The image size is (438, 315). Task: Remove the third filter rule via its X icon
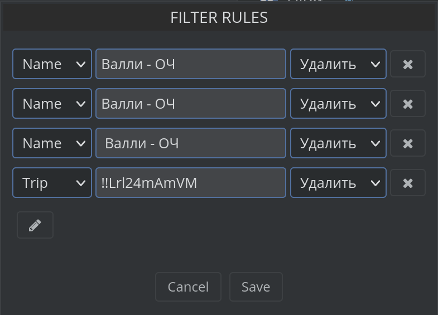pyautogui.click(x=408, y=143)
